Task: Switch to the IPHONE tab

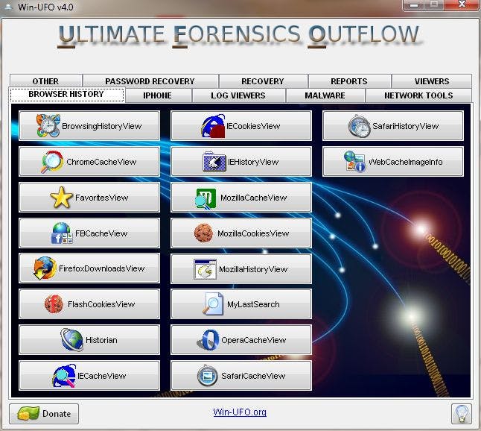Action: [x=158, y=95]
